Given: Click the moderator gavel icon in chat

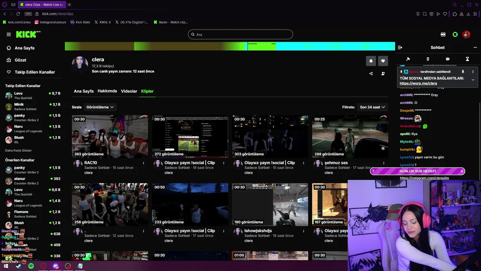Looking at the screenshot, I should [x=408, y=59].
